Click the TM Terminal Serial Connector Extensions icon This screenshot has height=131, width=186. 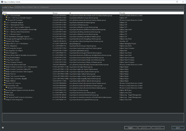(5, 97)
